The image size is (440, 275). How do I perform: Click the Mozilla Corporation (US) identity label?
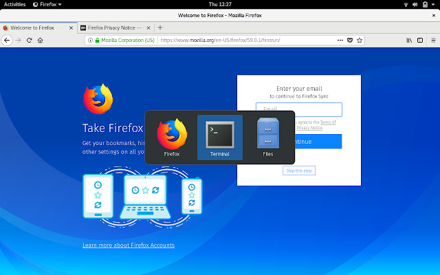coord(128,40)
